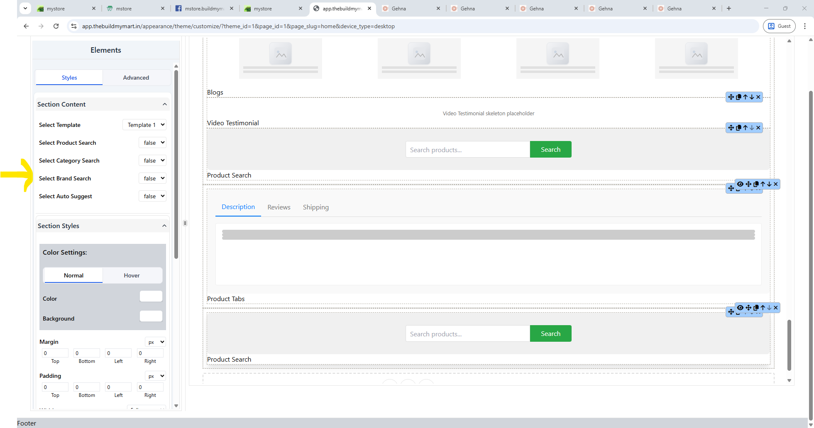The width and height of the screenshot is (814, 428).
Task: Click the Padding Right value field
Action: (150, 387)
